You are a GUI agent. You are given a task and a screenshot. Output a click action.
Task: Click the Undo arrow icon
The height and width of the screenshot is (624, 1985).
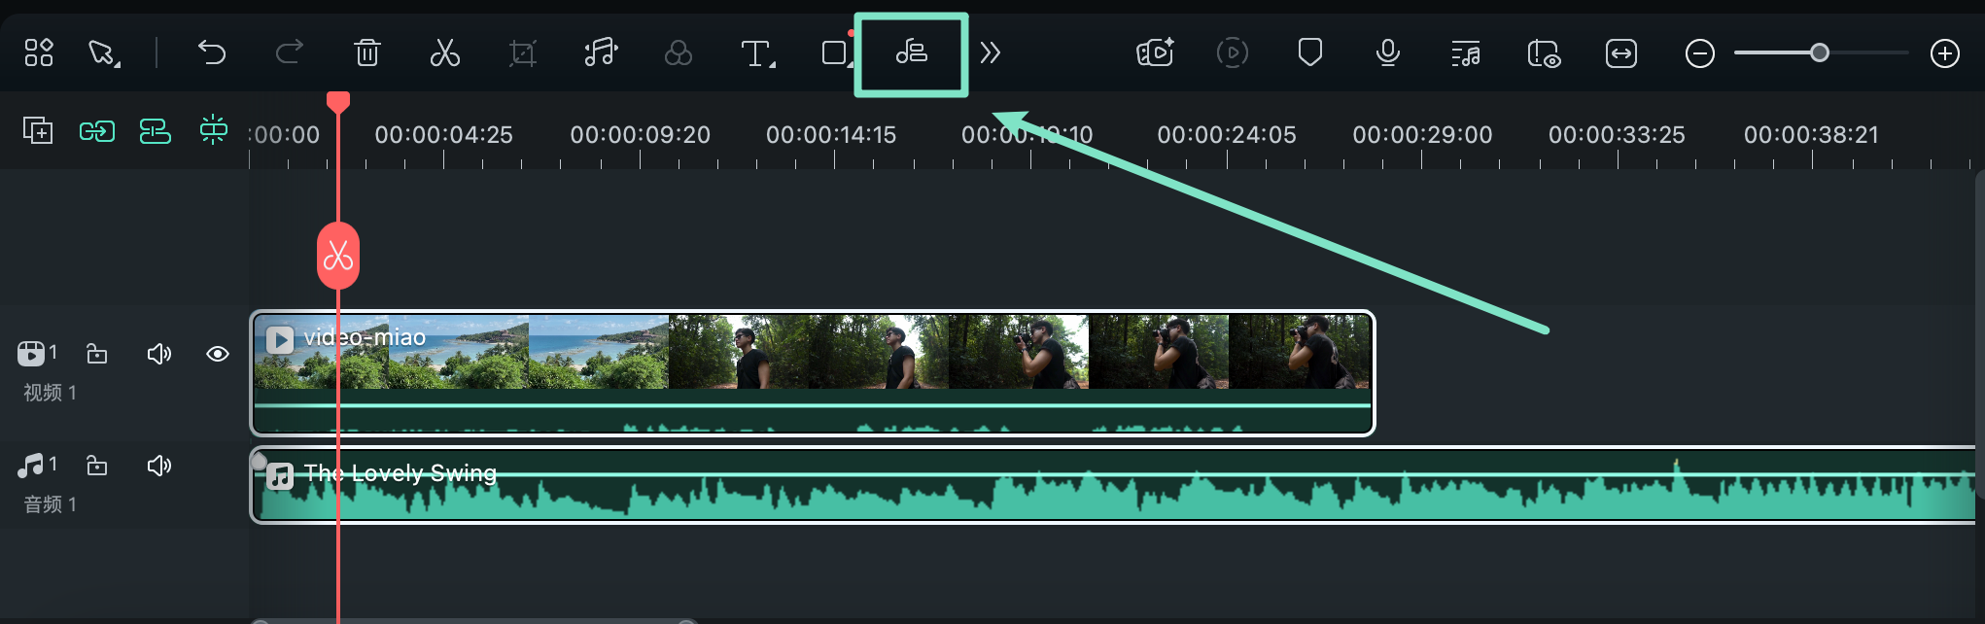pos(211,52)
